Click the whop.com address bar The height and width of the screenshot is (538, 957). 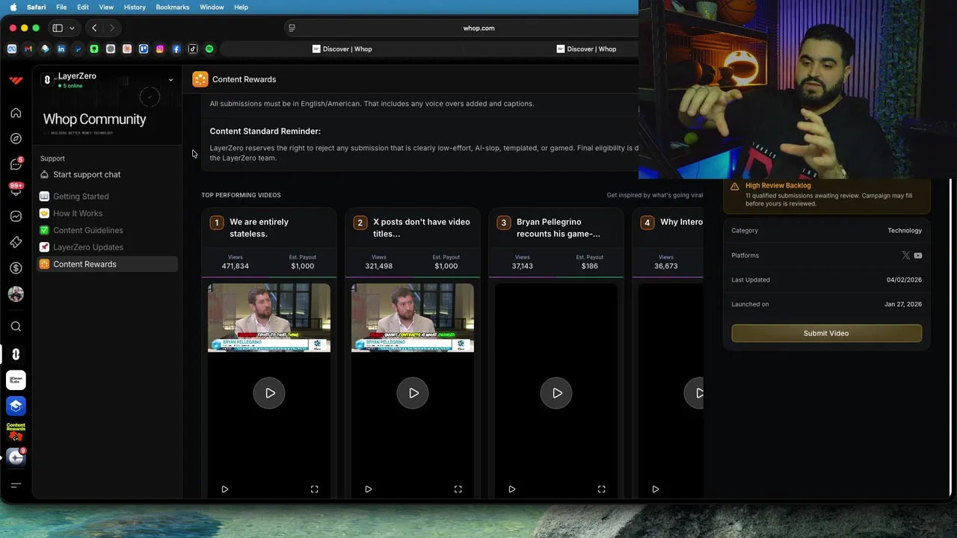click(x=478, y=28)
